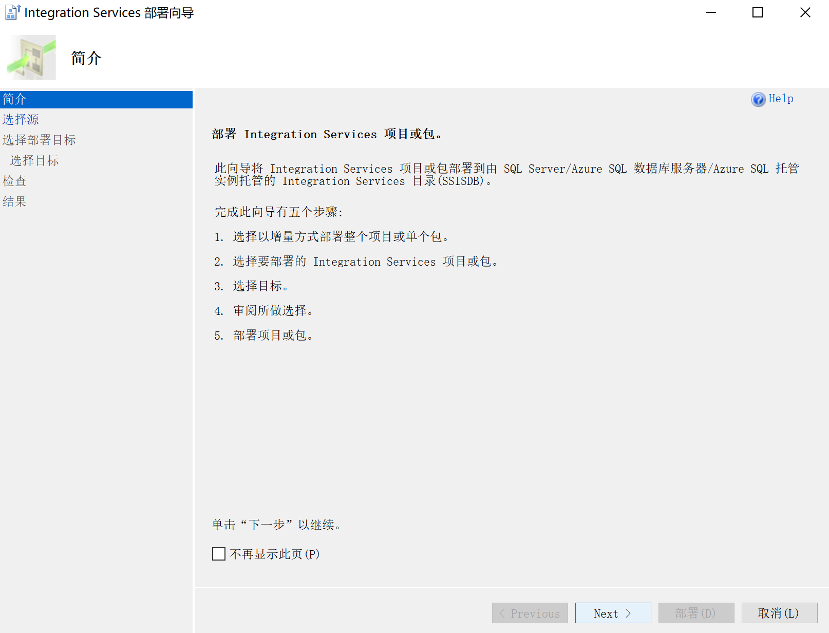Screen dimensions: 829x633
Task: Check the 不再显示此页(P) checkbox
Action: [x=219, y=554]
